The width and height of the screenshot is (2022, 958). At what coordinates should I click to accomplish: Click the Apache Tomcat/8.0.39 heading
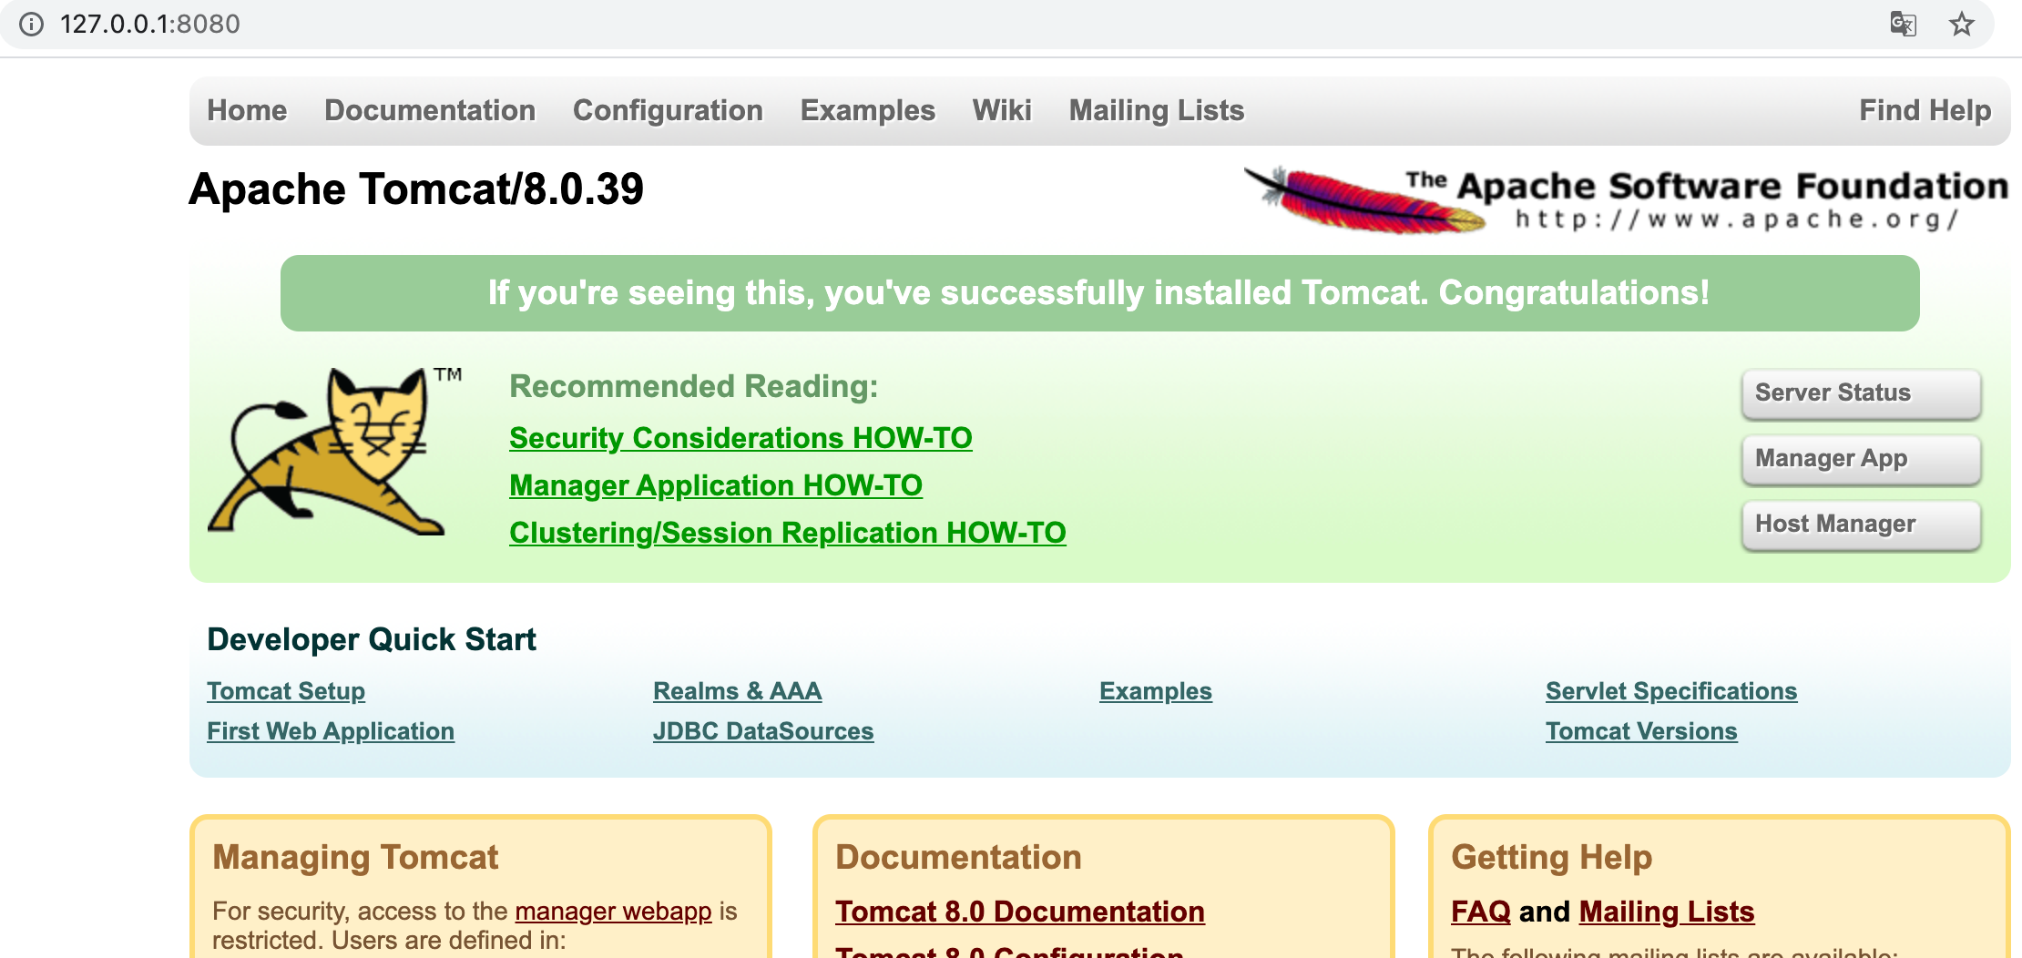(416, 189)
